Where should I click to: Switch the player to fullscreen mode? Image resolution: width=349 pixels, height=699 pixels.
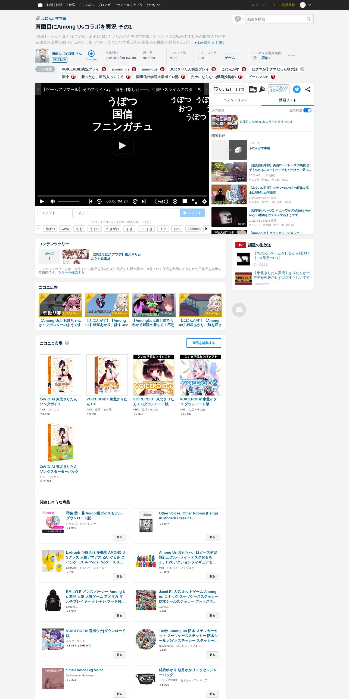[x=195, y=201]
